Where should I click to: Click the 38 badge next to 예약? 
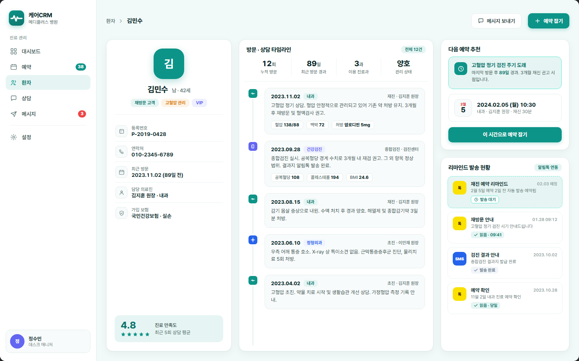click(x=81, y=67)
